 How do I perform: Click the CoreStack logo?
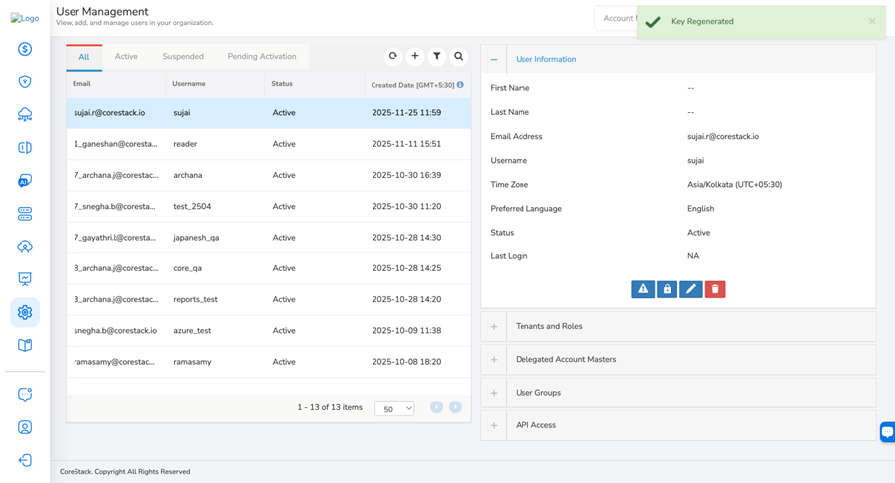point(25,18)
